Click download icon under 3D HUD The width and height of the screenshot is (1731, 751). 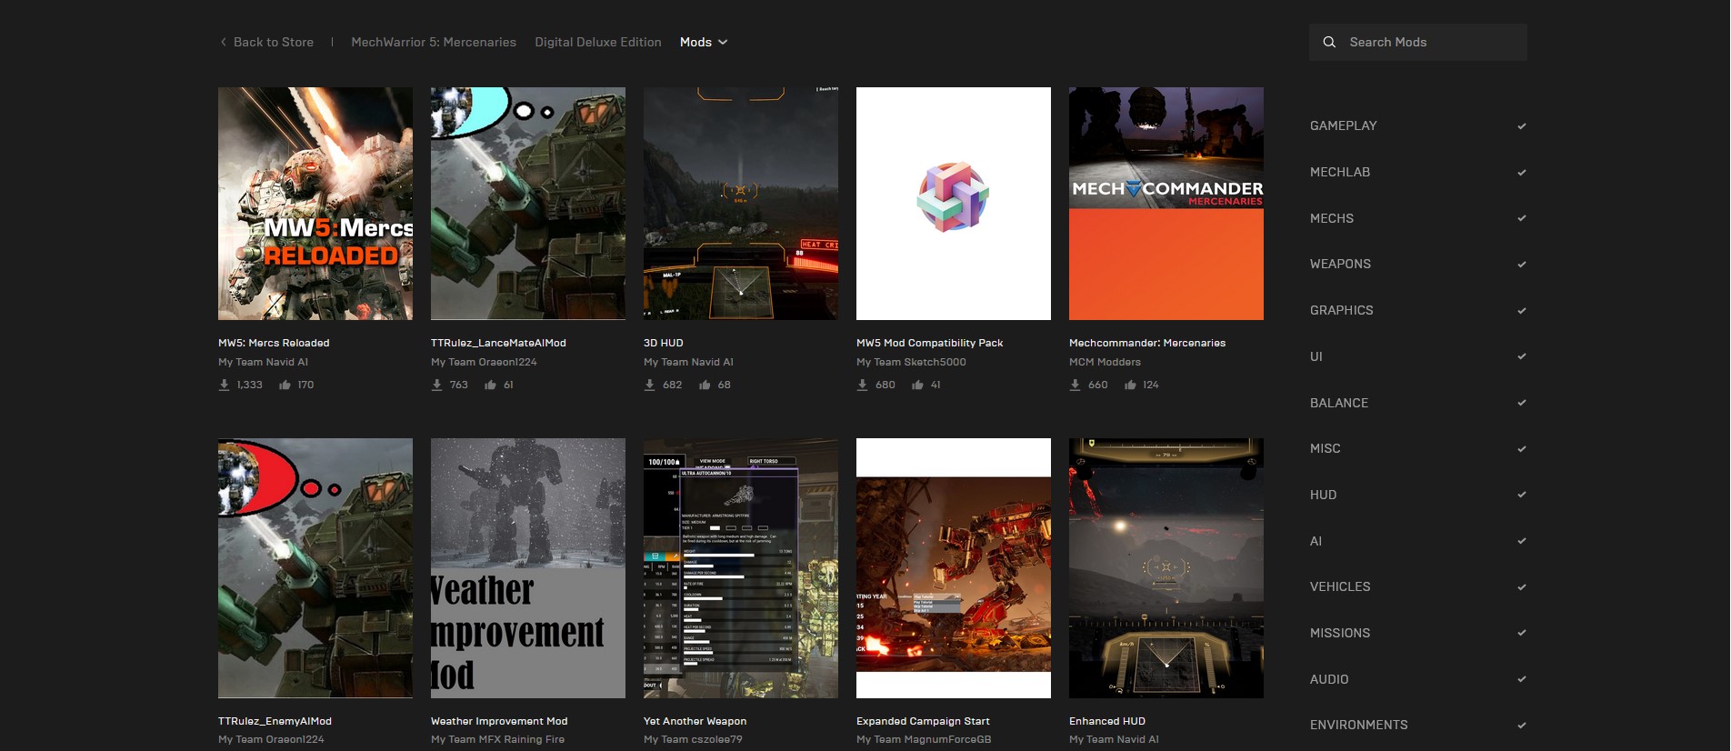pyautogui.click(x=649, y=385)
